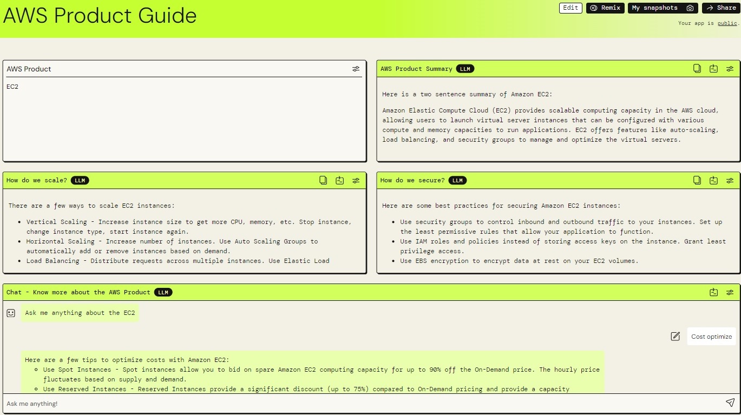Copy the AWS Product Summary output
This screenshot has height=415, width=741.
[697, 68]
